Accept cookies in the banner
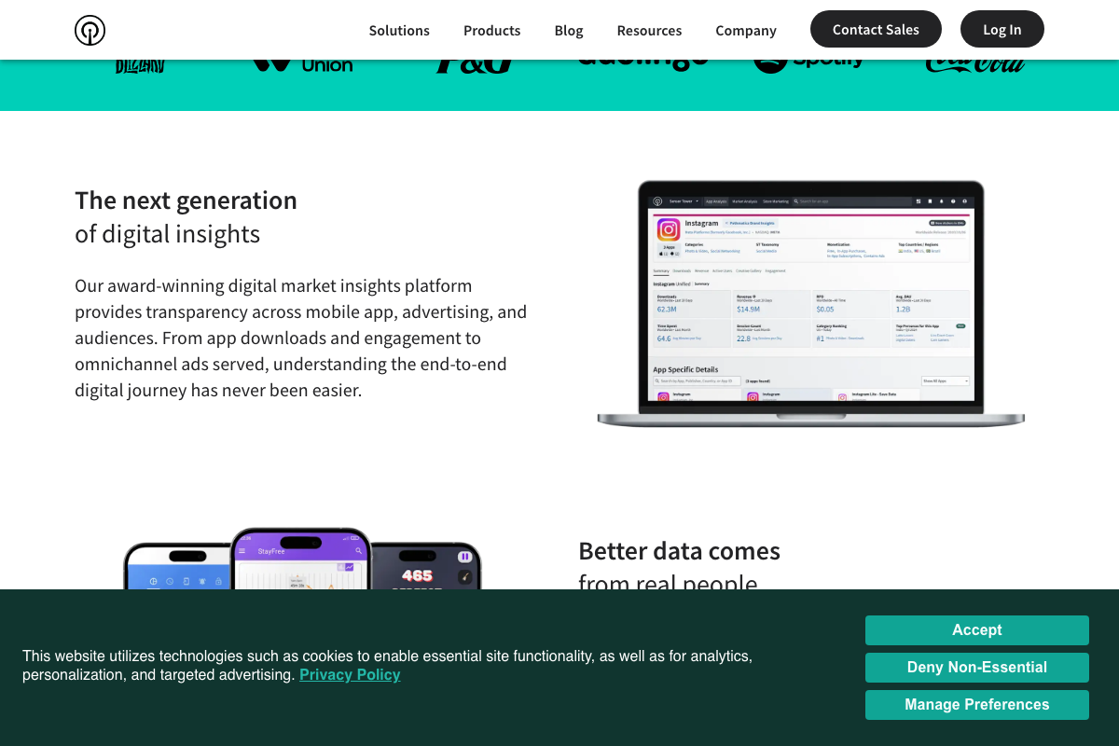 click(976, 630)
